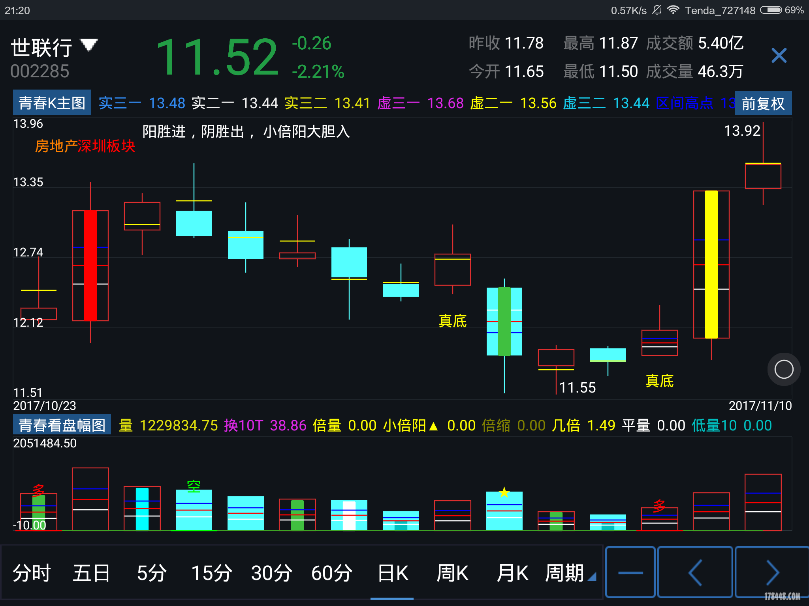This screenshot has height=606, width=809.
Task: Tap the 换10T 38.86 readout
Action: [x=265, y=425]
